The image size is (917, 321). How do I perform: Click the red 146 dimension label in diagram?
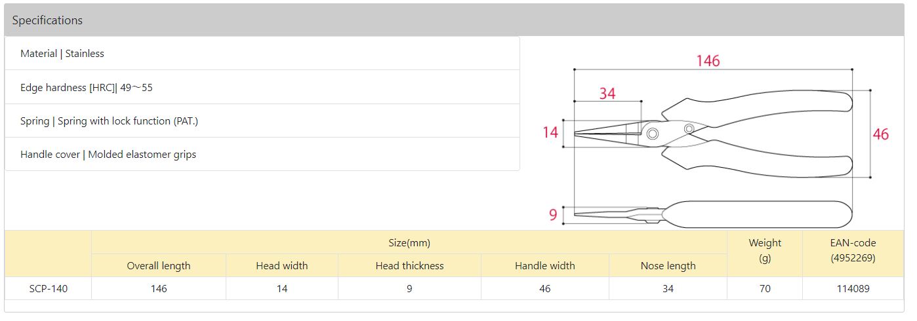[708, 61]
